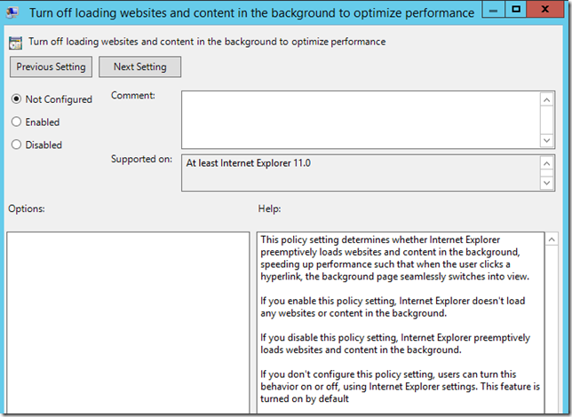Click the Comment box scroll up arrow
The image size is (572, 417).
click(x=547, y=99)
